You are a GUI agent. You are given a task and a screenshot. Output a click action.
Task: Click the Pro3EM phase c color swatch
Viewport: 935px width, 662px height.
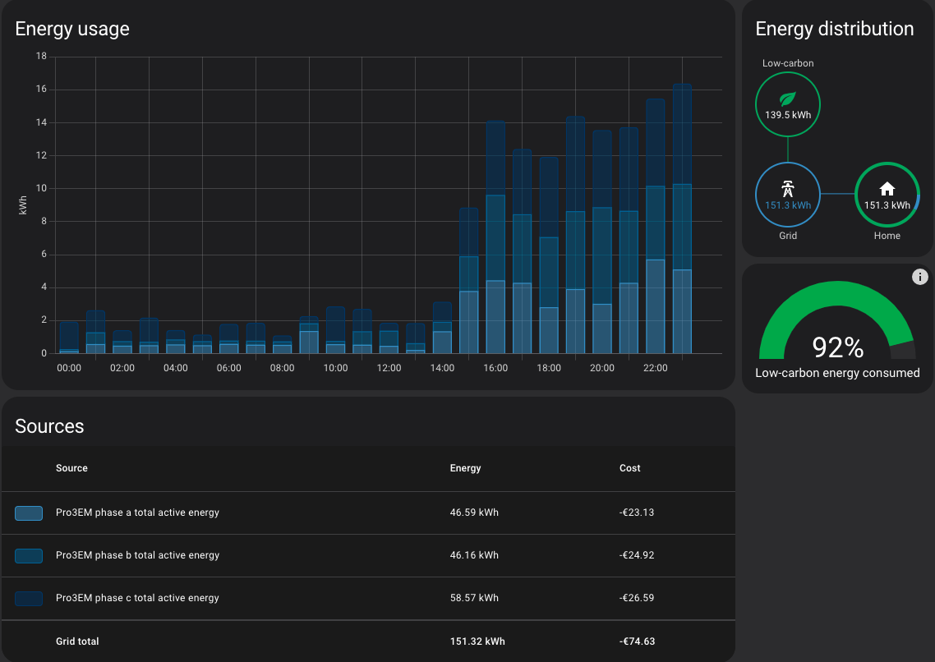(x=29, y=599)
